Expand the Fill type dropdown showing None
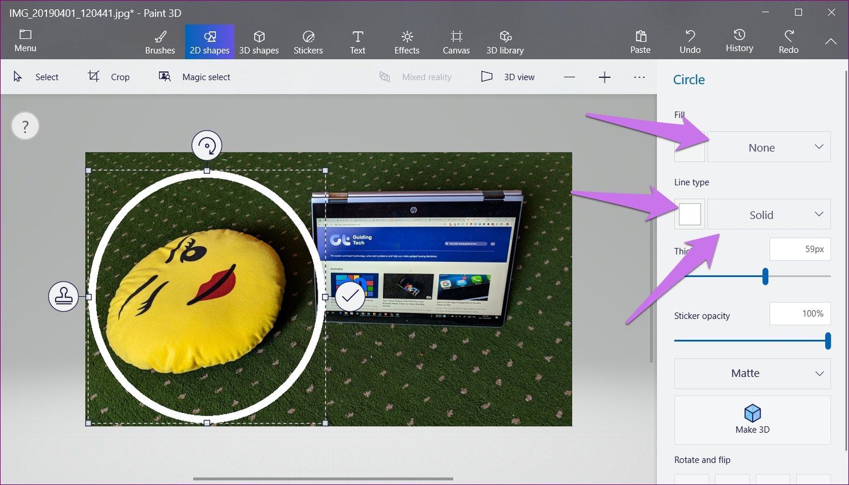 tap(769, 147)
